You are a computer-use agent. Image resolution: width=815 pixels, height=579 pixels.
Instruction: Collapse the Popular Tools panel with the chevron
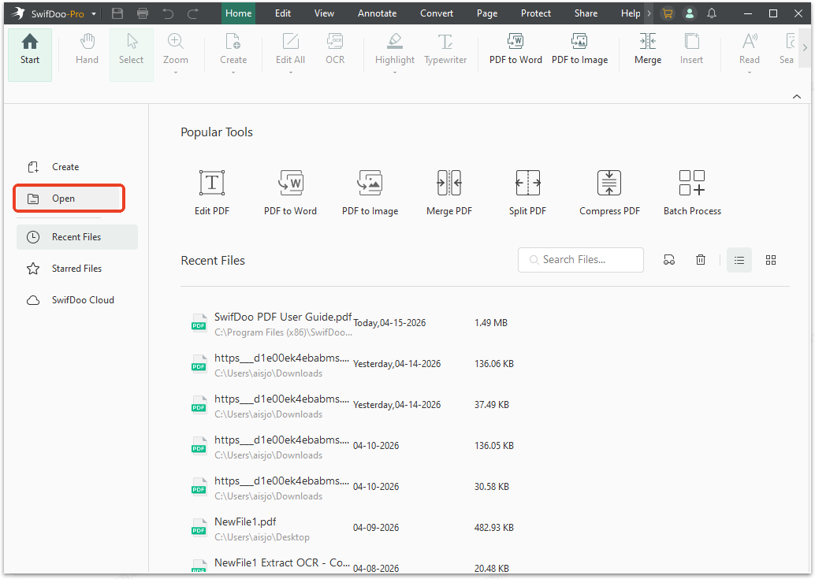(x=796, y=95)
